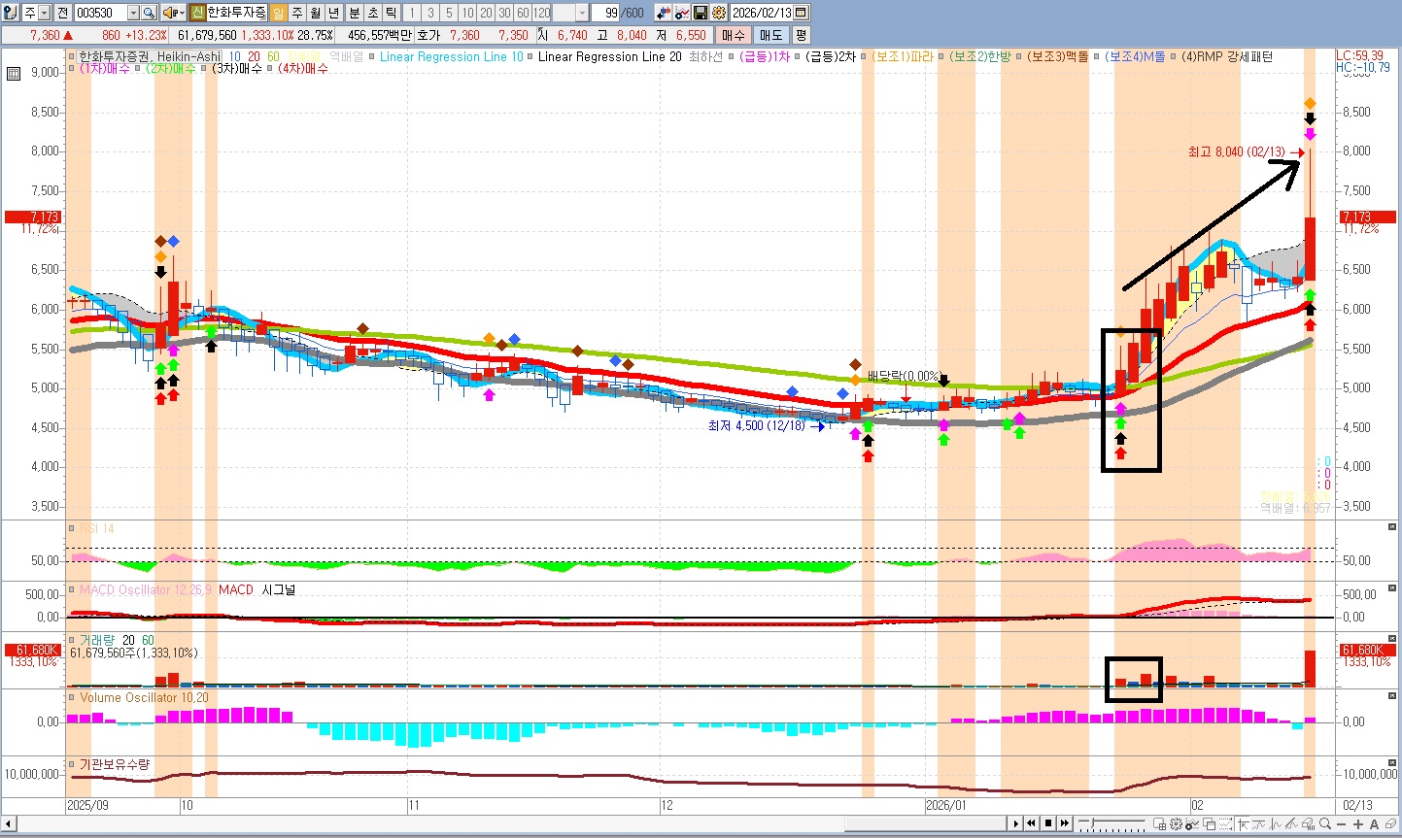Click the 전 button before the stock code
Image resolution: width=1402 pixels, height=838 pixels.
[x=62, y=13]
